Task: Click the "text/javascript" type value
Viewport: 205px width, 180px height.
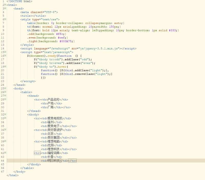Action: [x=57, y=52]
